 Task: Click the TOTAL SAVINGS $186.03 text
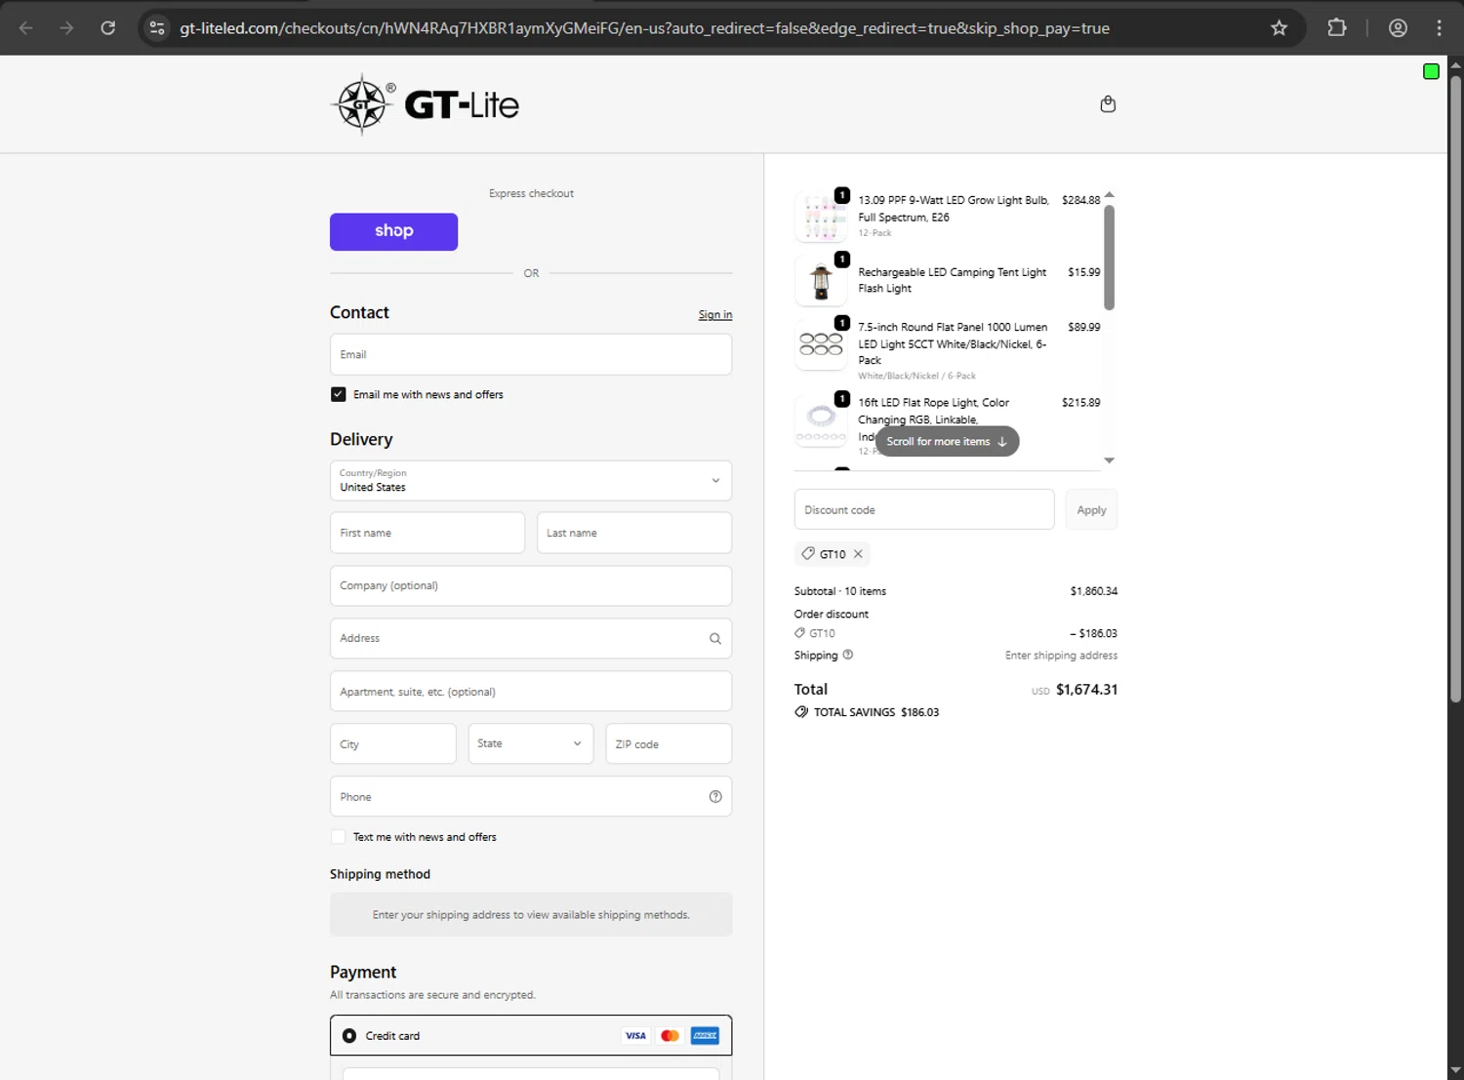pos(876,712)
